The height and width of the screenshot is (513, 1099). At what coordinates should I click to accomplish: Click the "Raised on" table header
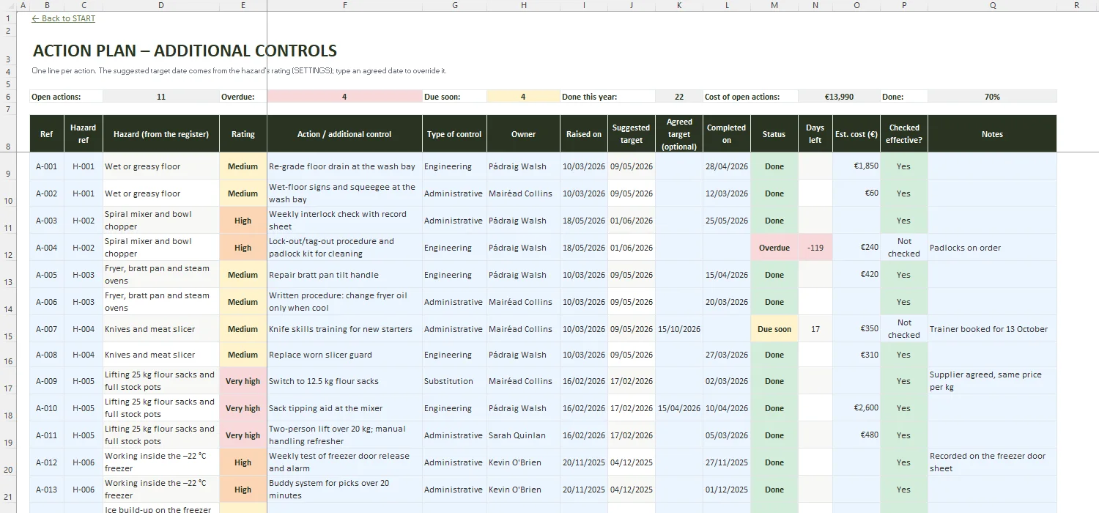(584, 134)
